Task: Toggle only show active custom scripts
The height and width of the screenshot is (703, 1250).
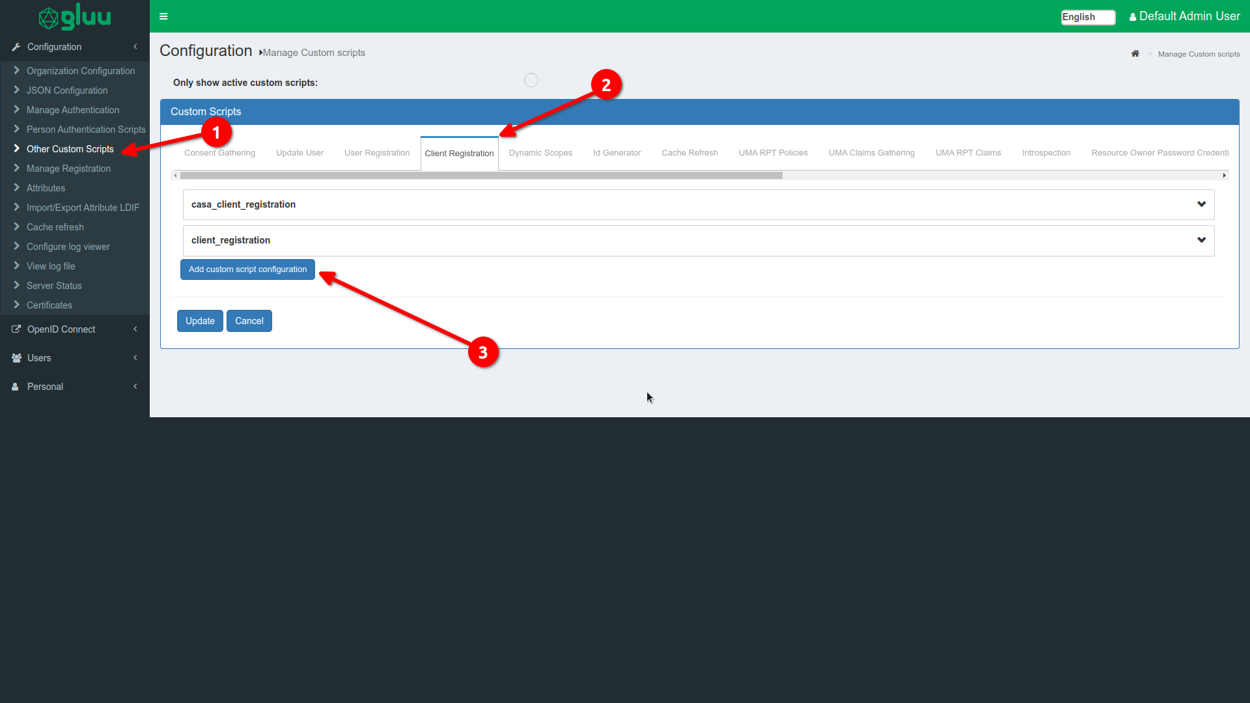Action: [x=531, y=80]
